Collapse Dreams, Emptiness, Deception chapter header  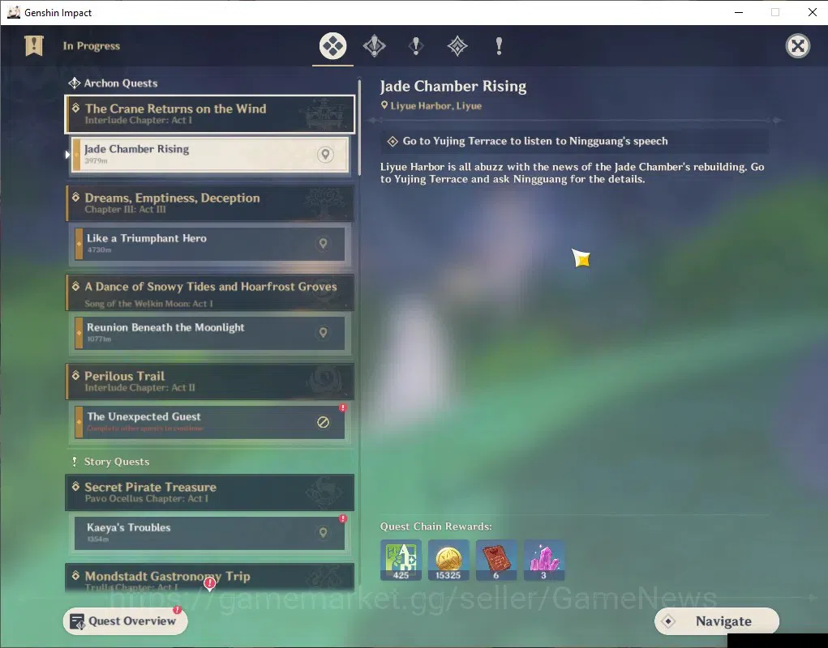(x=210, y=203)
